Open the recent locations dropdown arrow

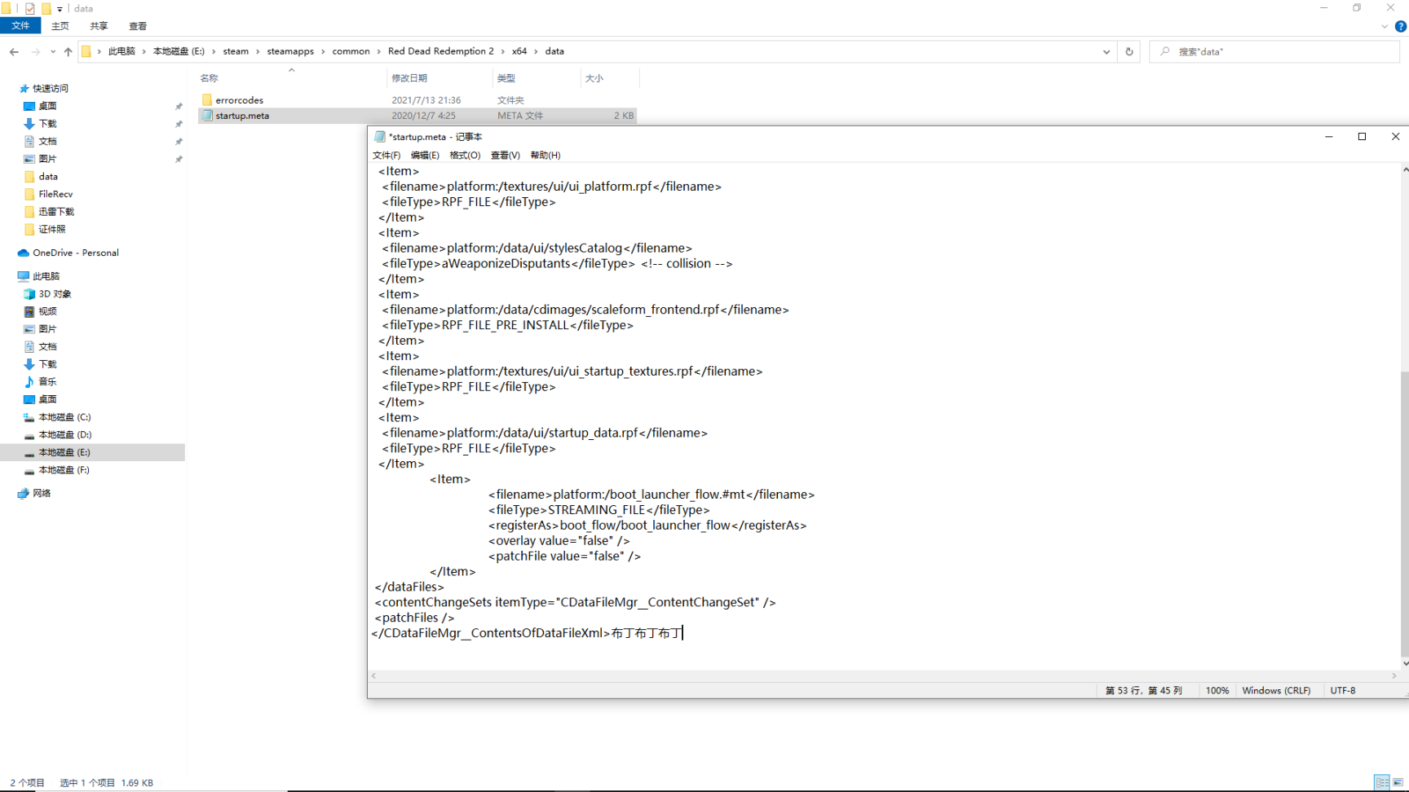(x=53, y=51)
